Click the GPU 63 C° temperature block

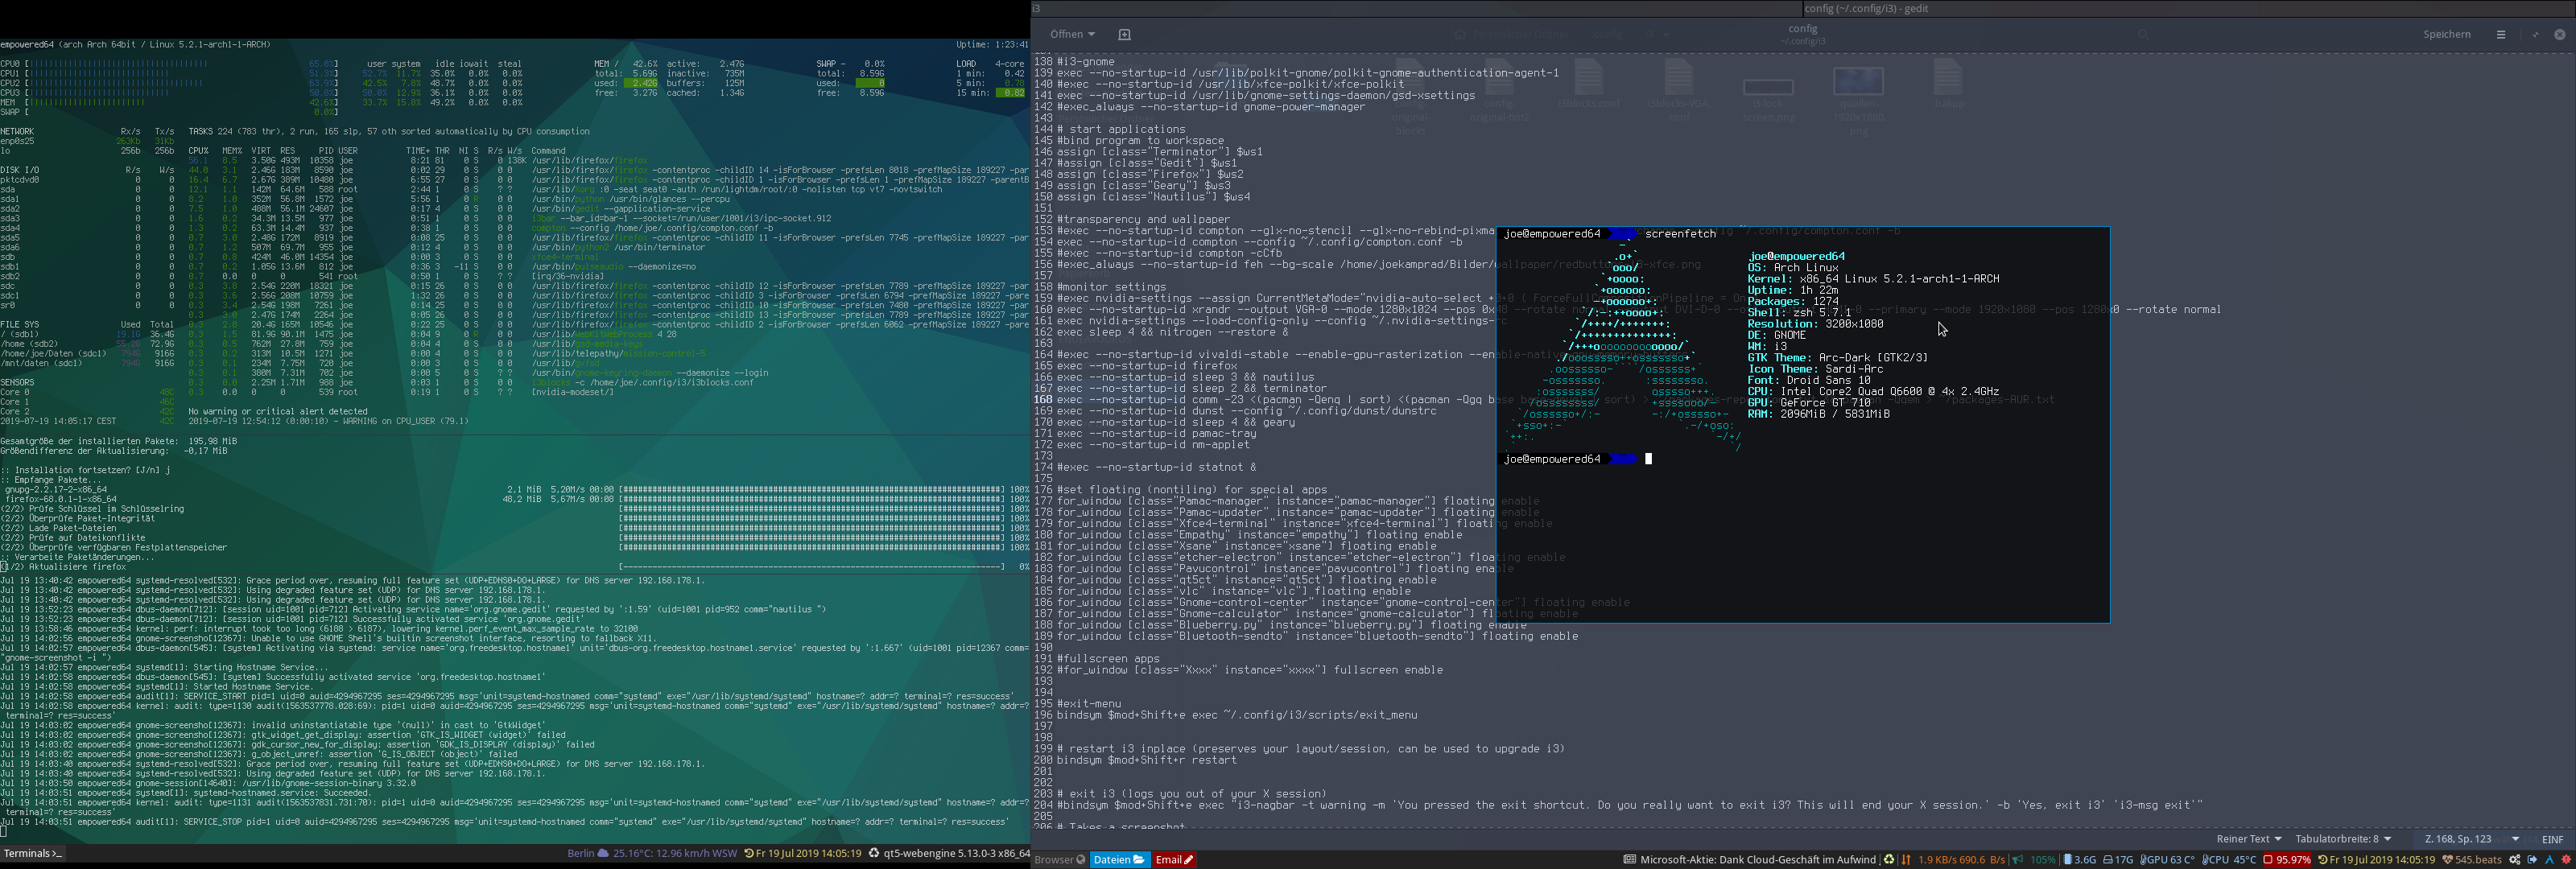pos(2167,860)
